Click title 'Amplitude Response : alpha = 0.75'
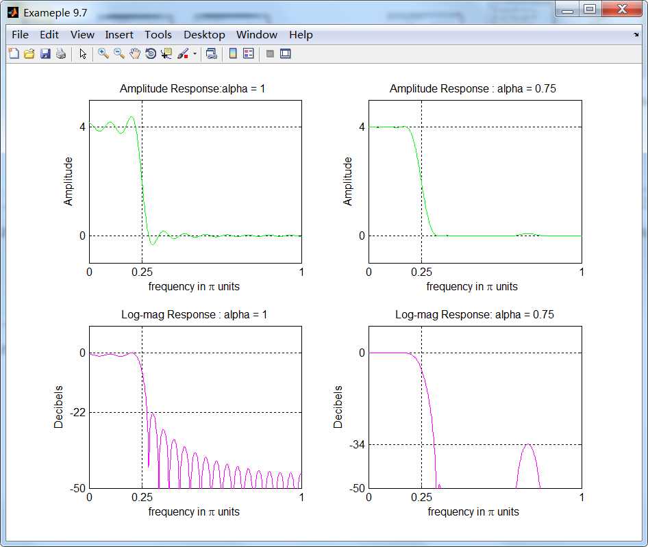 (x=473, y=88)
